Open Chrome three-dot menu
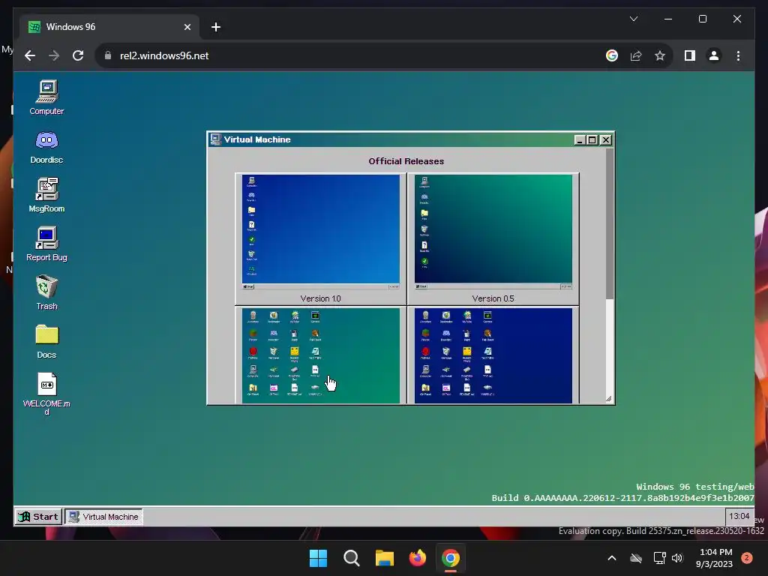 tap(738, 55)
